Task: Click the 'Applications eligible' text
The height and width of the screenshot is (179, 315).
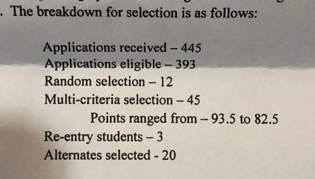Action: (x=103, y=64)
